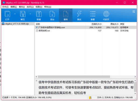Open the 文件(F) menu
The height and width of the screenshot is (101, 138).
pos(5,7)
